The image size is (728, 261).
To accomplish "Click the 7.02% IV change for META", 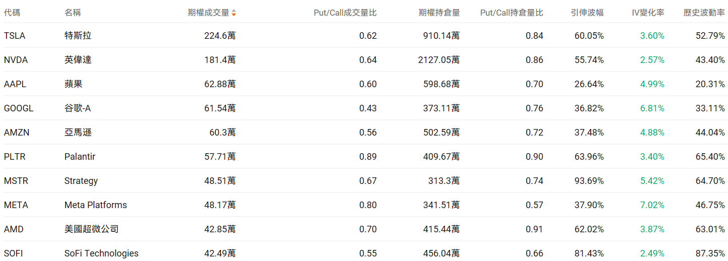I will (652, 205).
